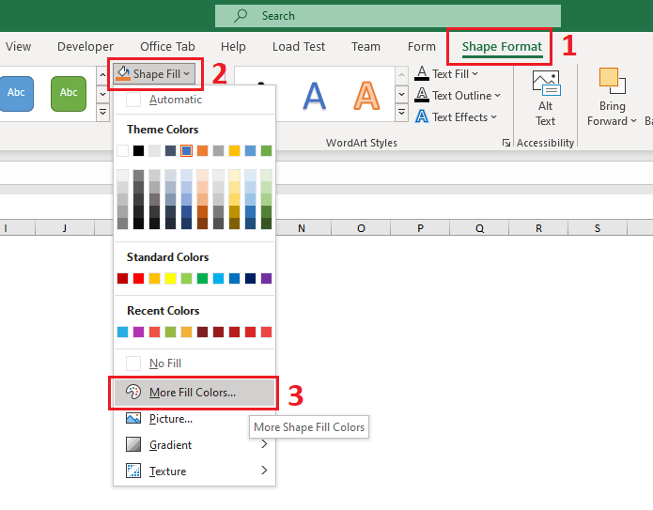653x510 pixels.
Task: Pick the selected blue theme color swatch
Action: click(187, 150)
